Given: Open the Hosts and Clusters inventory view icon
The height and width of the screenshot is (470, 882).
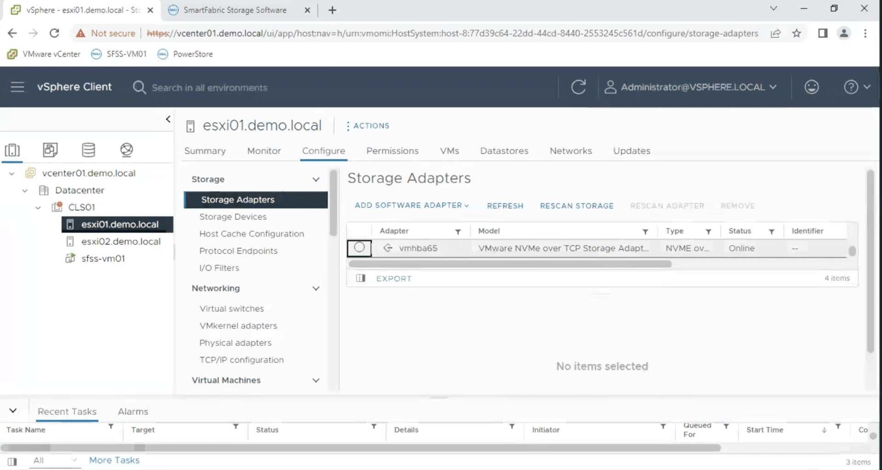Looking at the screenshot, I should [x=12, y=150].
